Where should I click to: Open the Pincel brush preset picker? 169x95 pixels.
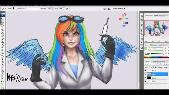(16, 9)
